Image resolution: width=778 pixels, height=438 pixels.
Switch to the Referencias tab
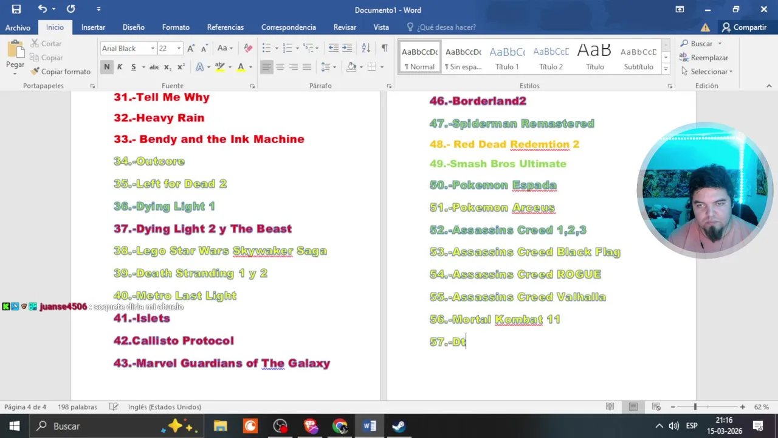point(225,27)
